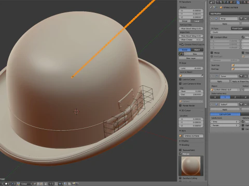Click the orange cube icon before STRING OUTSIDE breadcrumb

[221, 7]
